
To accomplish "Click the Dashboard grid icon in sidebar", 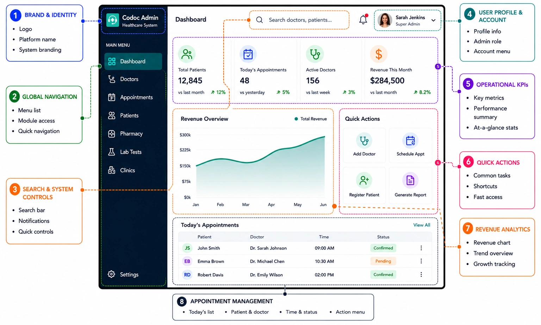I will tap(112, 61).
